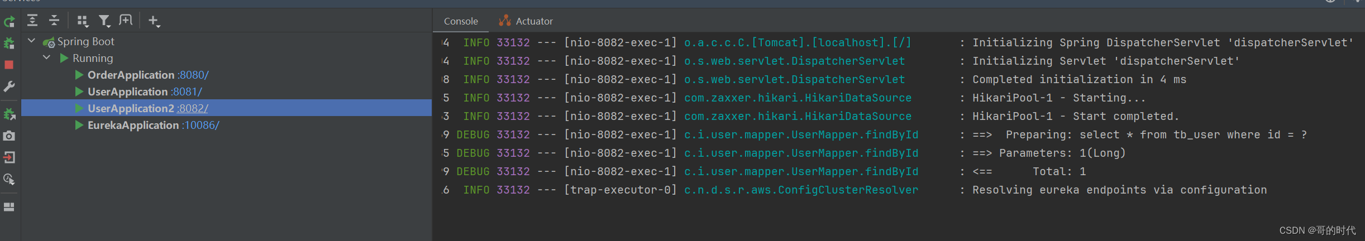
Task: Open the Group By dropdown
Action: [83, 21]
